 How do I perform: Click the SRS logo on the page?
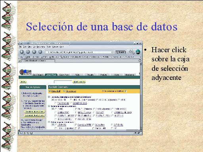click(x=25, y=72)
